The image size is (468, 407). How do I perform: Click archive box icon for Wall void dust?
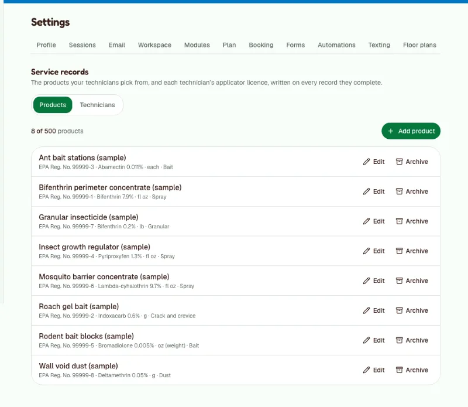point(399,370)
